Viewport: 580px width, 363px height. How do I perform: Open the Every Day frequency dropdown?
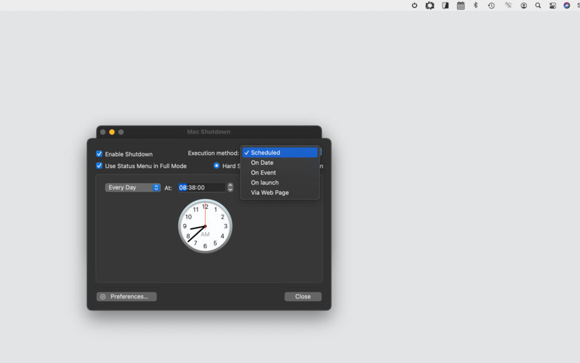pyautogui.click(x=133, y=187)
